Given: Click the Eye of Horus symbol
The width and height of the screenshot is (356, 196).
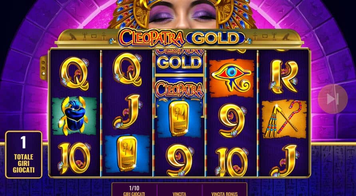Looking at the screenshot, I should pyautogui.click(x=231, y=78).
